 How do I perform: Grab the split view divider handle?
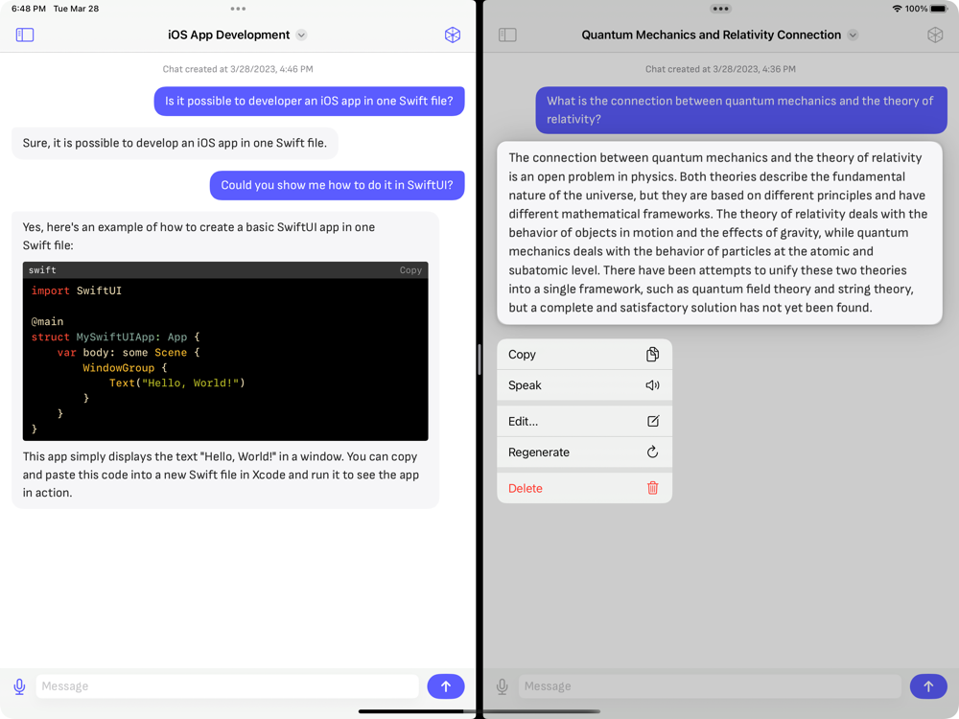pyautogui.click(x=479, y=359)
